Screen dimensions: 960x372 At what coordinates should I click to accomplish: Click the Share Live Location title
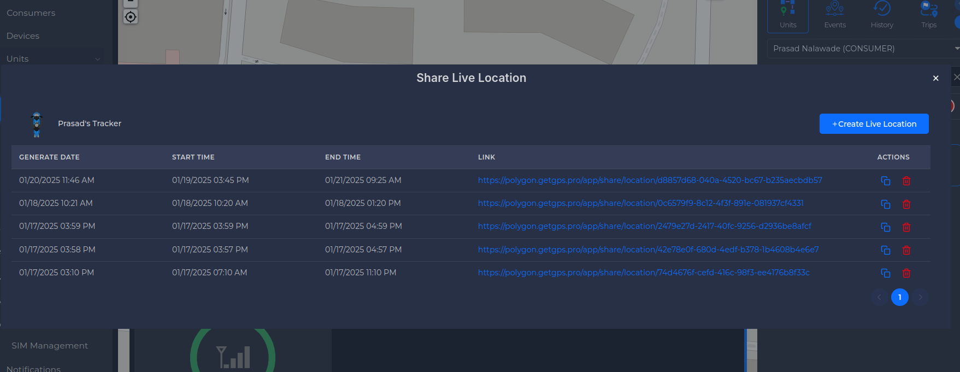point(472,78)
